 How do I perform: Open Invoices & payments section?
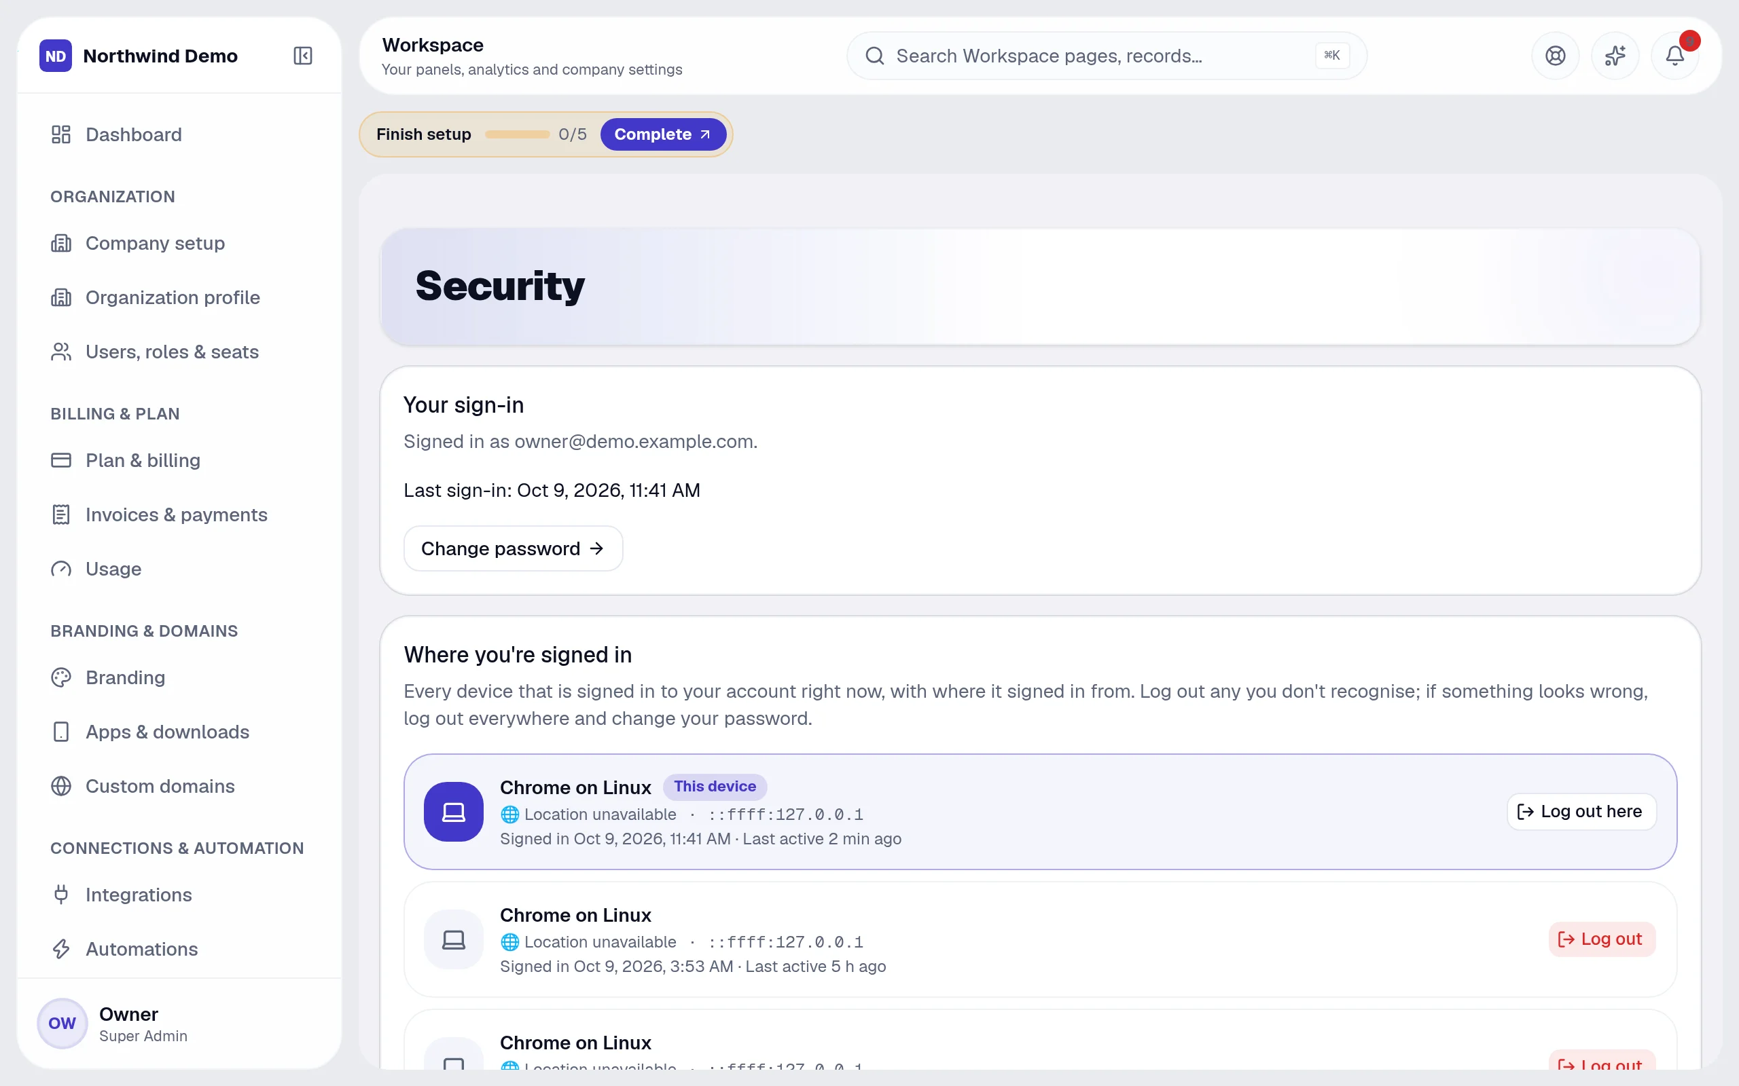(x=179, y=514)
